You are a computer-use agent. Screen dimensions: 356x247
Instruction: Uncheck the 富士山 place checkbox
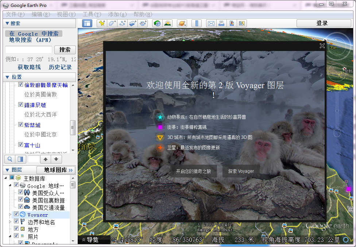tap(20, 145)
